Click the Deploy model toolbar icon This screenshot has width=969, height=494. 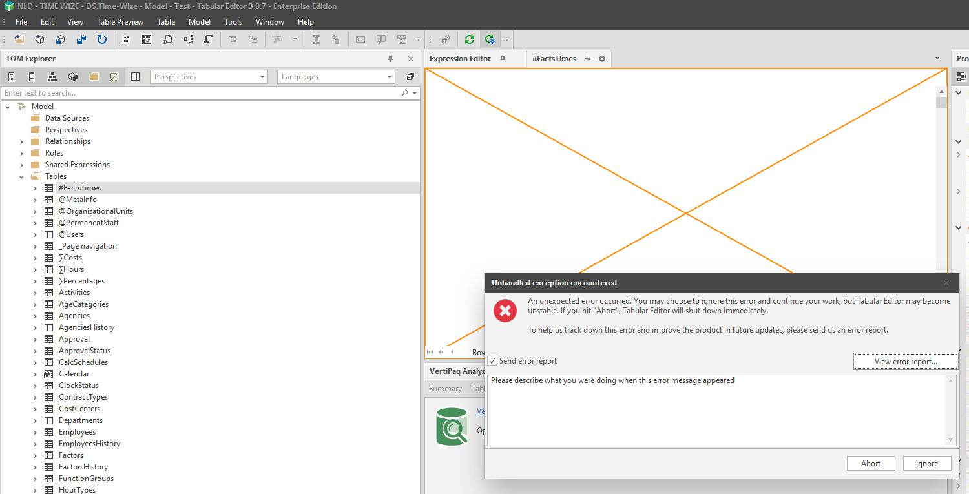60,39
